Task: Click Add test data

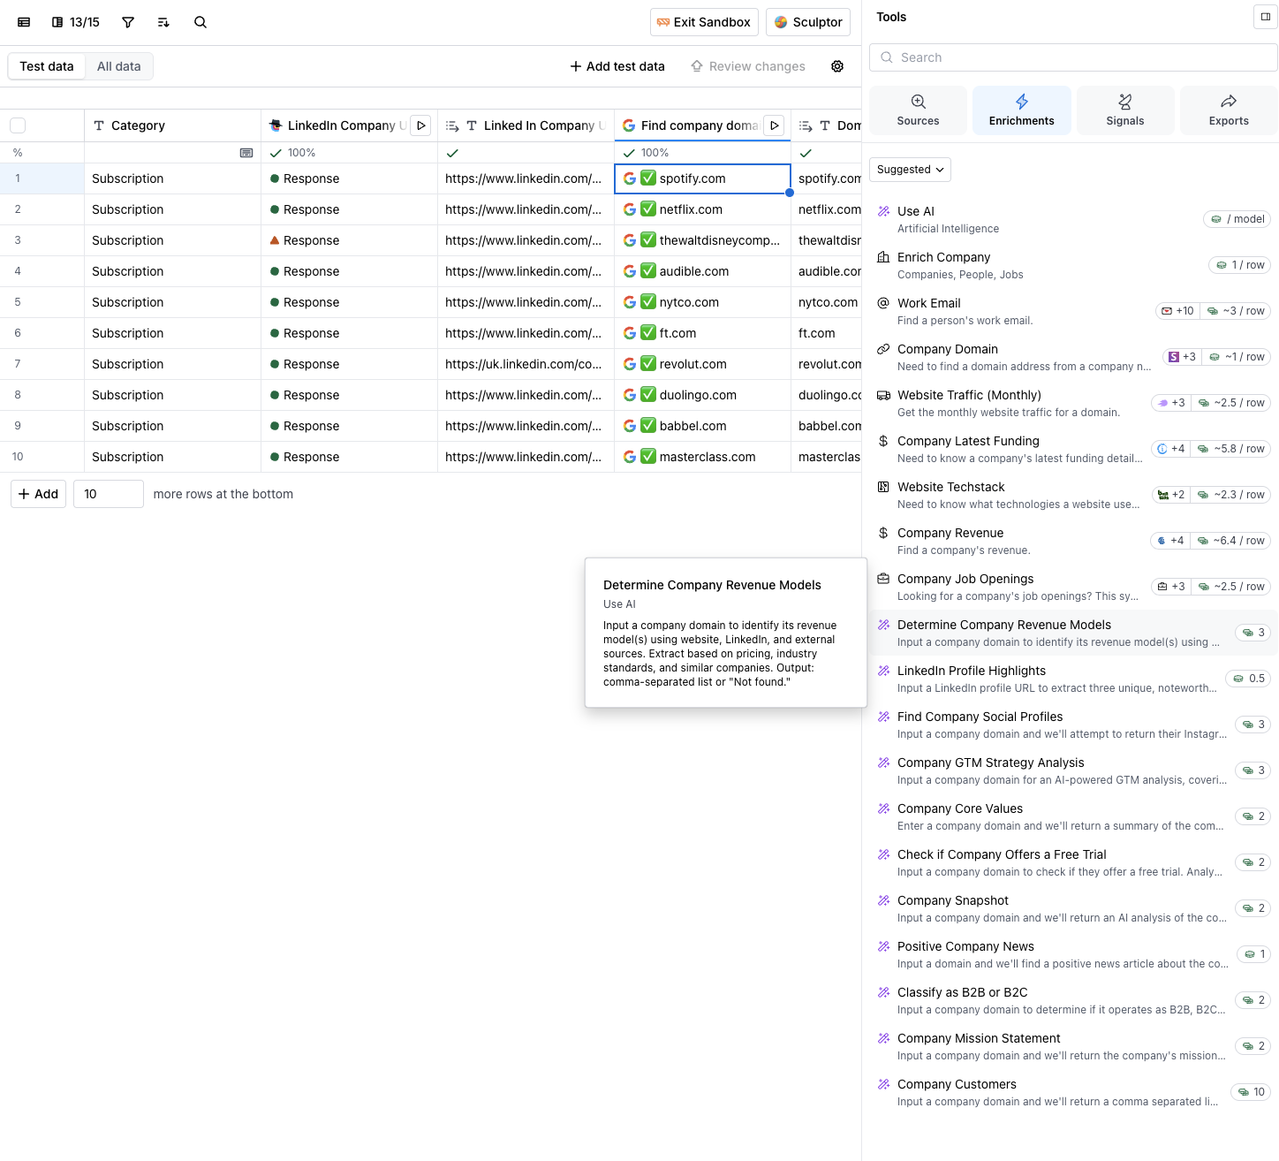Action: click(x=617, y=66)
